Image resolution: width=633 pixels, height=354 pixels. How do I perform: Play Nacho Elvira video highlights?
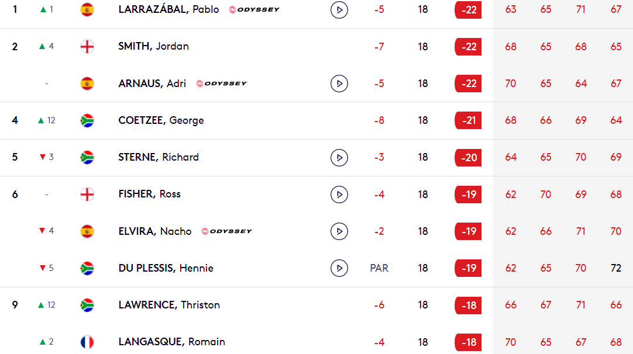click(x=339, y=231)
